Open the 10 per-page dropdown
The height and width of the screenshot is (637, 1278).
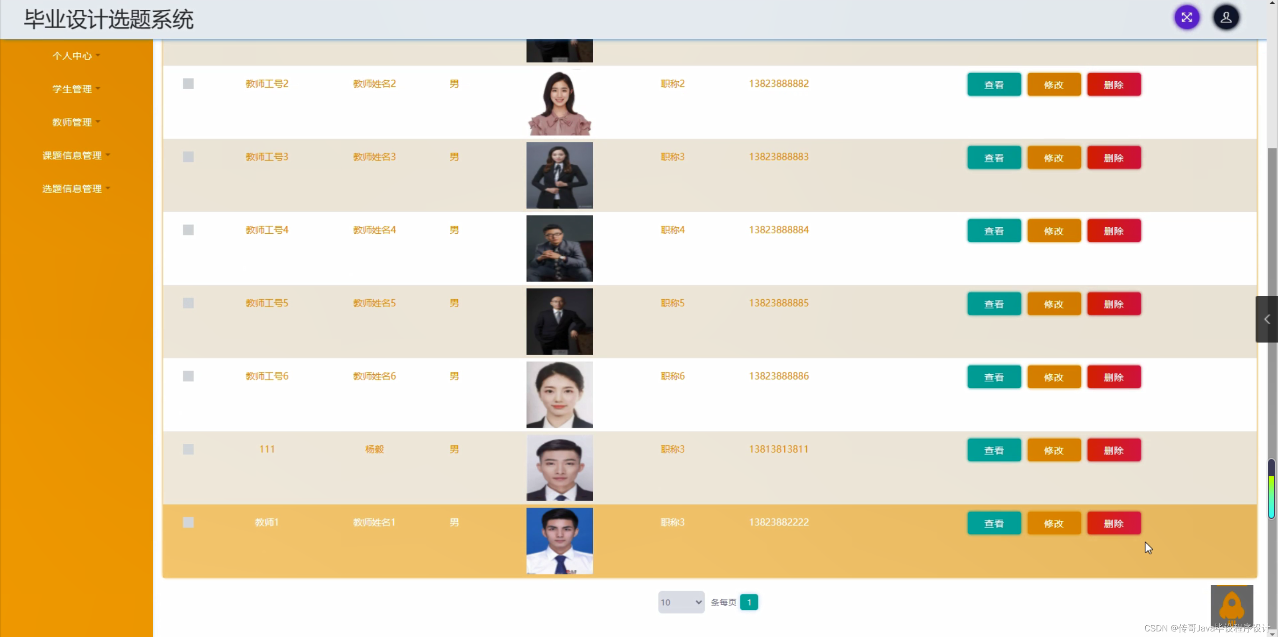pos(681,602)
